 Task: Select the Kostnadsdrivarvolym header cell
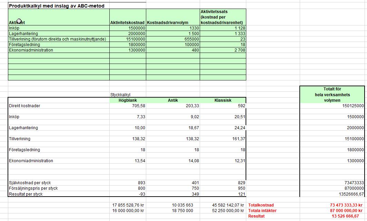pos(168,22)
